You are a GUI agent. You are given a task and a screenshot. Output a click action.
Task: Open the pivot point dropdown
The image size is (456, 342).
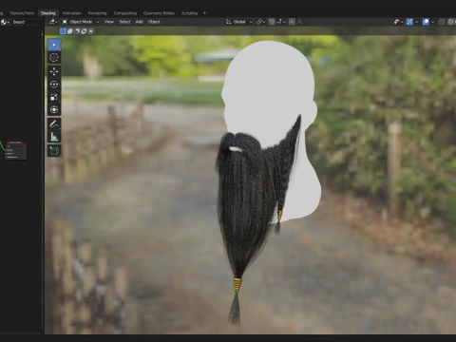point(260,22)
